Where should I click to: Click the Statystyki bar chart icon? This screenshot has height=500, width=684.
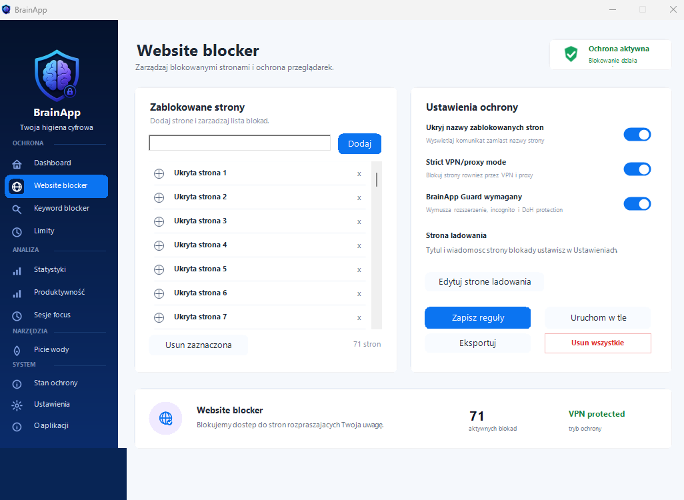pyautogui.click(x=17, y=271)
